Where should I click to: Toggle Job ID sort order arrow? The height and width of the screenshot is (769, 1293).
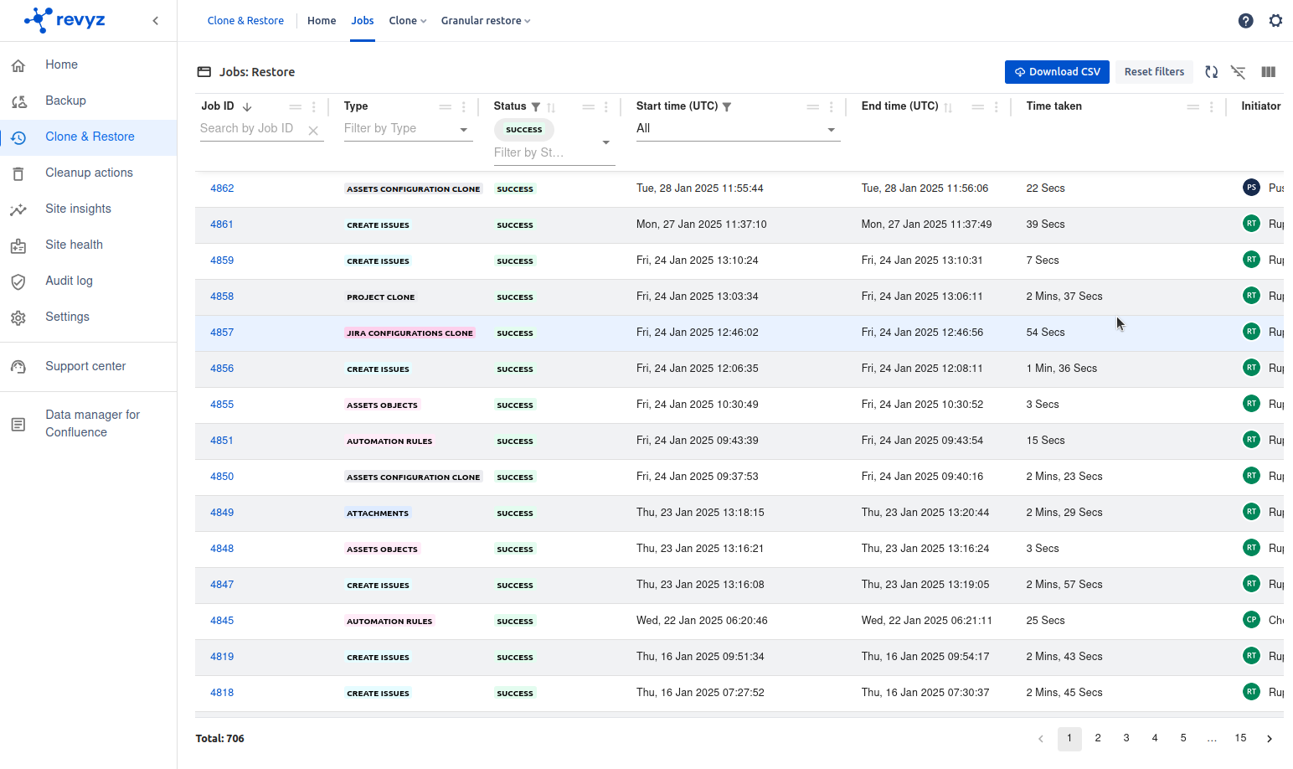pos(247,107)
